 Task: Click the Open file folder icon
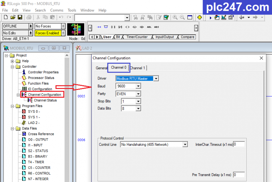tap(13, 17)
